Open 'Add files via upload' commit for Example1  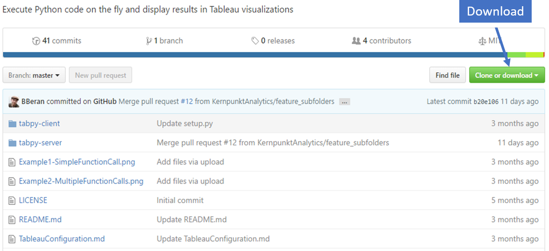pyautogui.click(x=190, y=162)
